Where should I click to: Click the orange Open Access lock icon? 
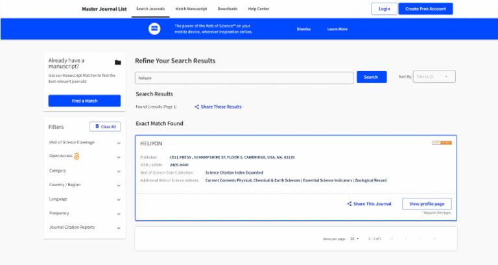click(x=77, y=156)
